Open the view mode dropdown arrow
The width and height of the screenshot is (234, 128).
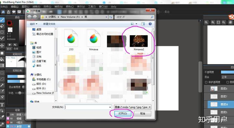point(136,24)
